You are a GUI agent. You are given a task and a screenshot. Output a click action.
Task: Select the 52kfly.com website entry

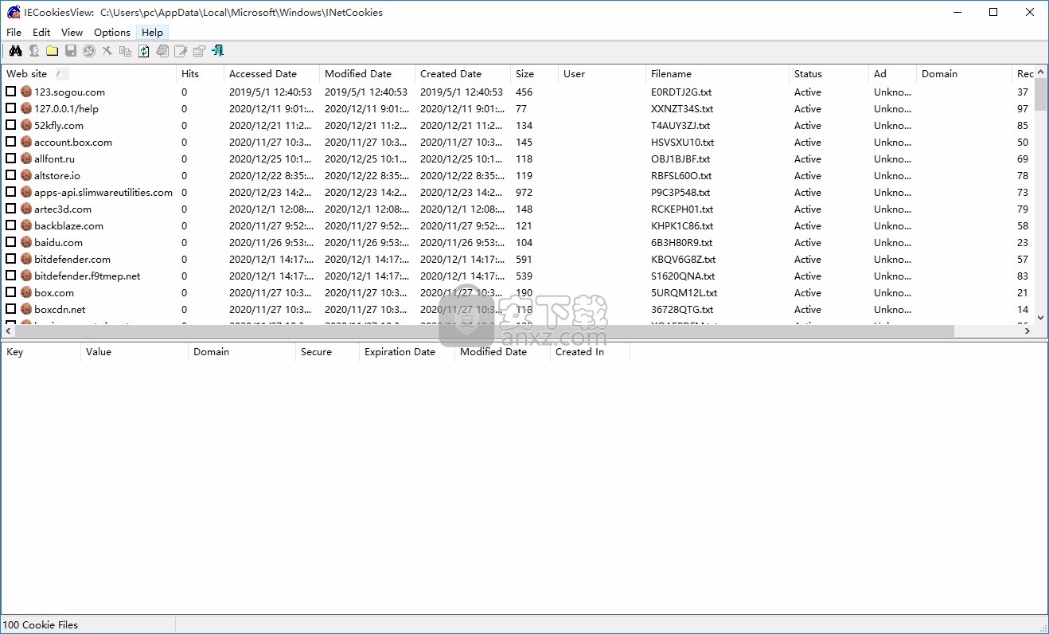(x=59, y=125)
